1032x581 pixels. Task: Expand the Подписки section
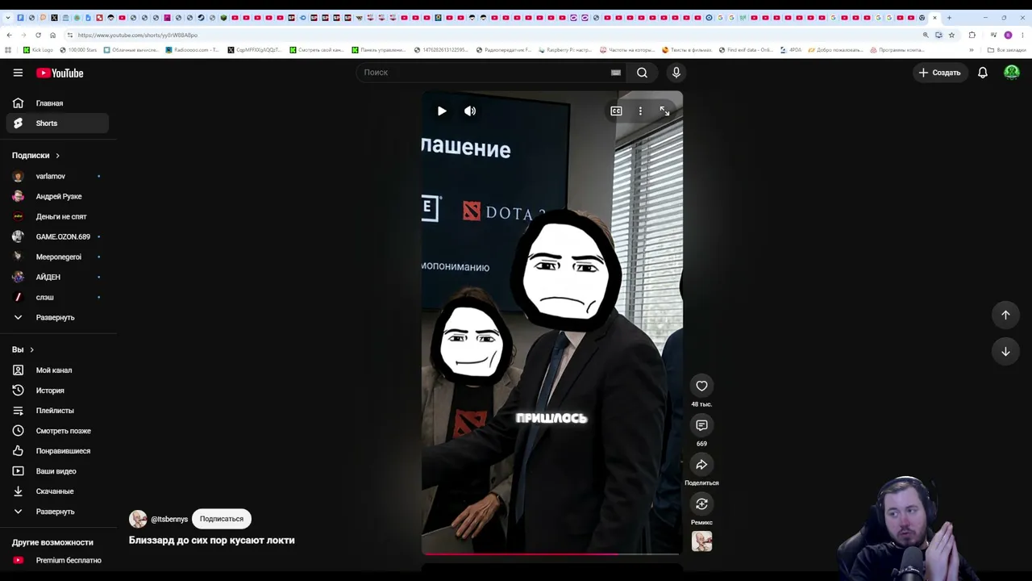coord(36,155)
